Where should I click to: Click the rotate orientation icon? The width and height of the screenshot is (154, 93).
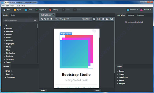(x=48, y=19)
